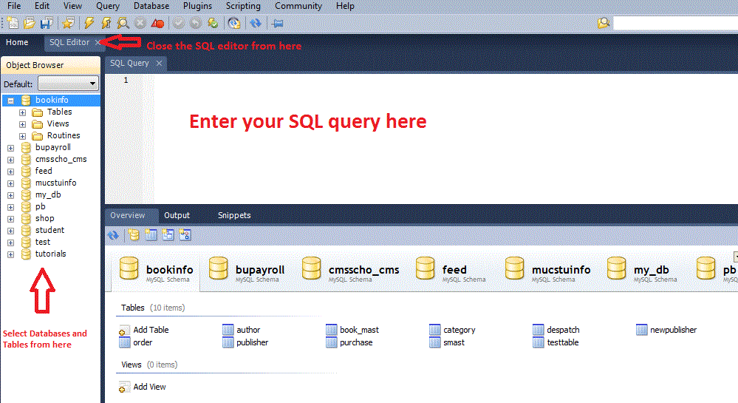Screen dimensions: 738x403
Task: Run Explain with magnifier lightning icon
Action: (123, 23)
